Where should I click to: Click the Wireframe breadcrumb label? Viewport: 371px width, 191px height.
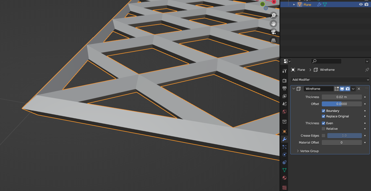[x=327, y=70]
